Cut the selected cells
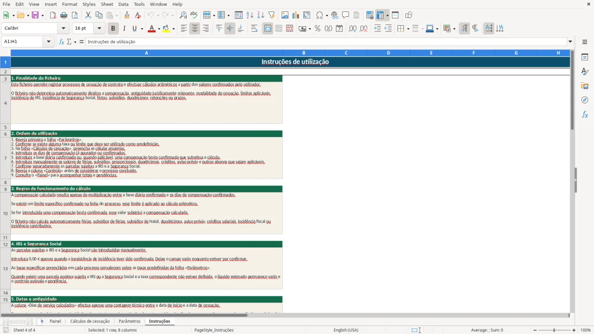This screenshot has width=594, height=334. click(x=88, y=15)
